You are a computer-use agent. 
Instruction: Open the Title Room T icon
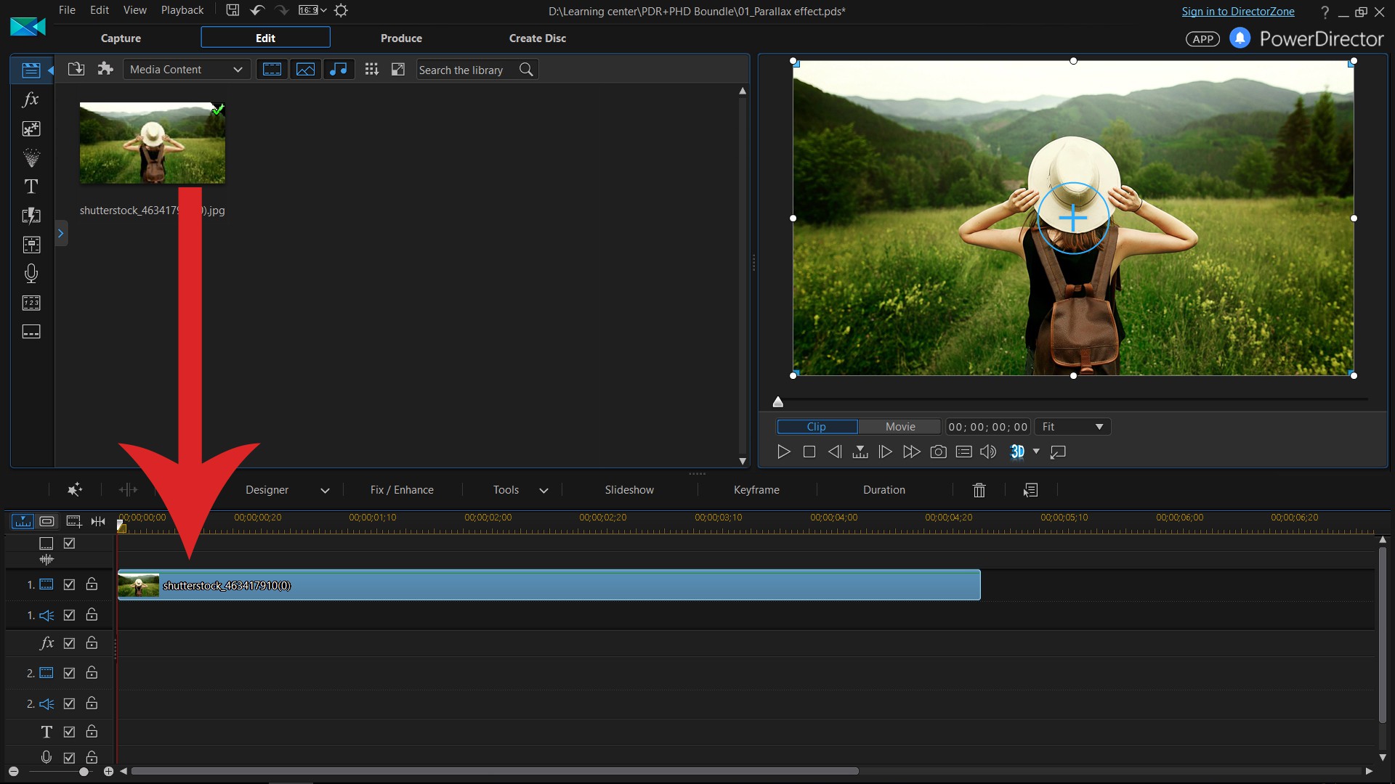pos(31,187)
